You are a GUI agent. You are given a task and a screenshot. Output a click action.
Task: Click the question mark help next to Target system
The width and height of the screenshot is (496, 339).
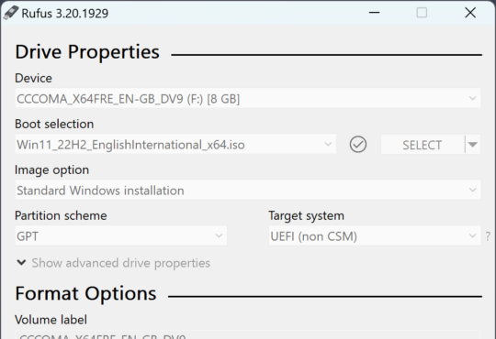[488, 236]
